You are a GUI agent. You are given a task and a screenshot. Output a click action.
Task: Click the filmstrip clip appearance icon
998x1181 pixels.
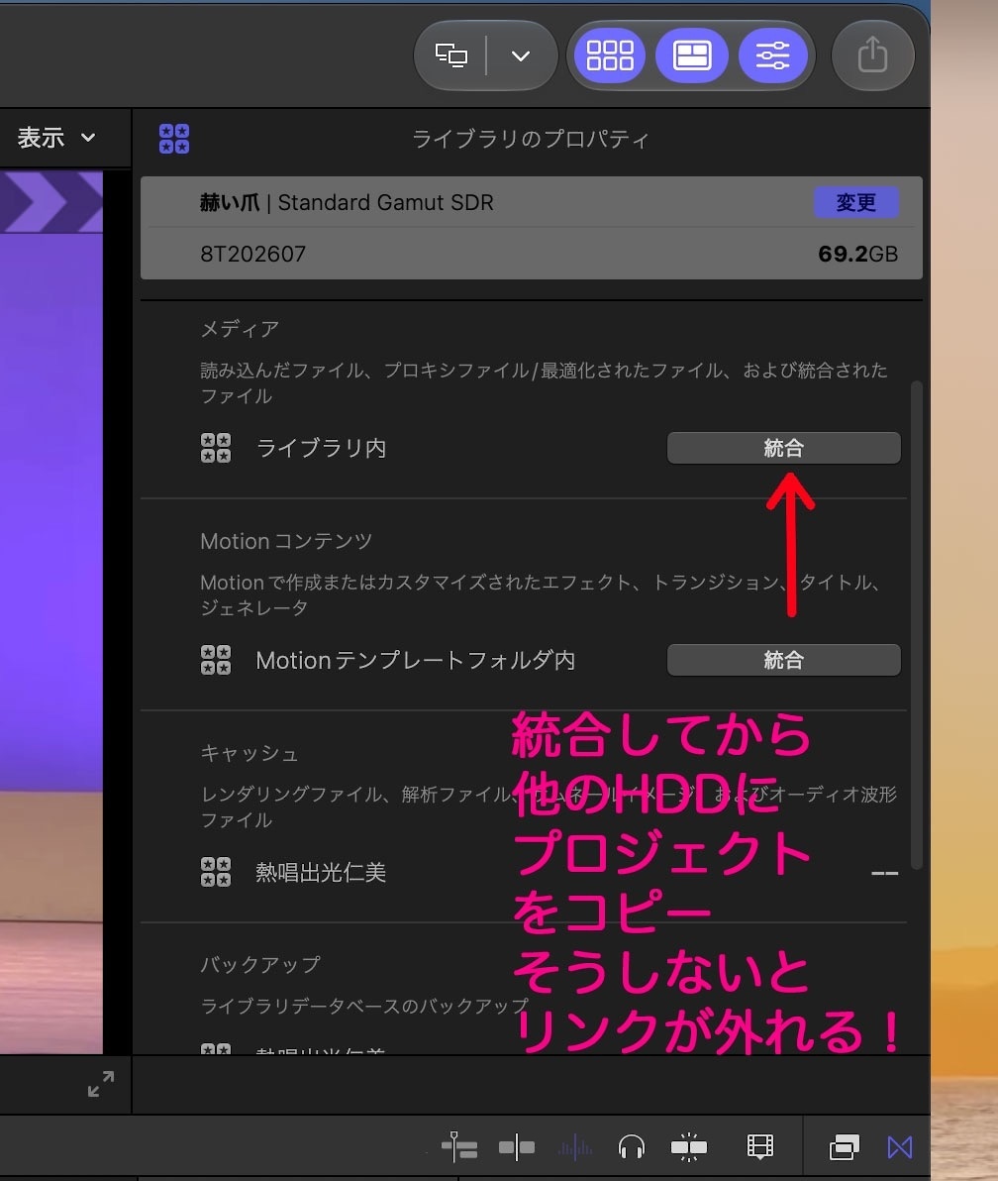(760, 1146)
